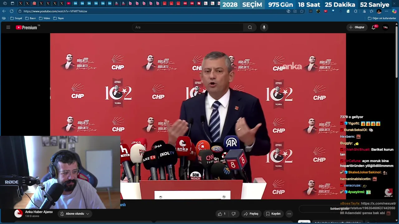Viewport: 399px width, 224px height.
Task: Switch to the tab with 69 badge
Action: [34, 3]
